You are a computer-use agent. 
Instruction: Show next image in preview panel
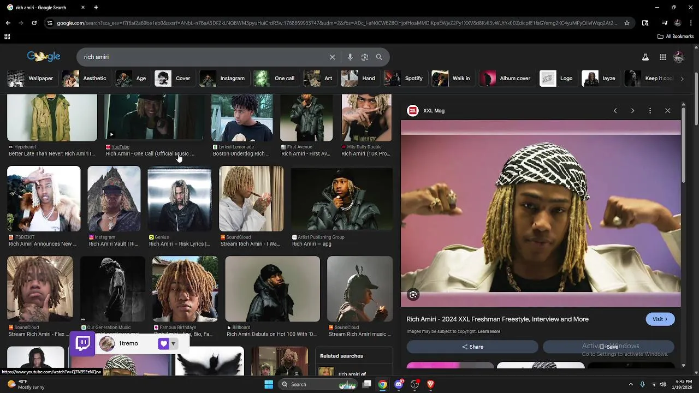pyautogui.click(x=632, y=110)
